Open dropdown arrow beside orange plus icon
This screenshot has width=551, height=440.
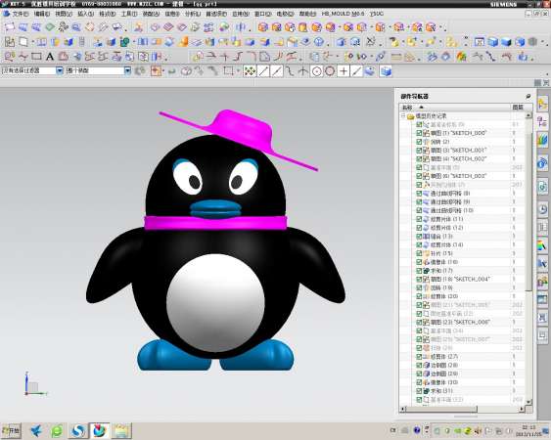point(163,71)
